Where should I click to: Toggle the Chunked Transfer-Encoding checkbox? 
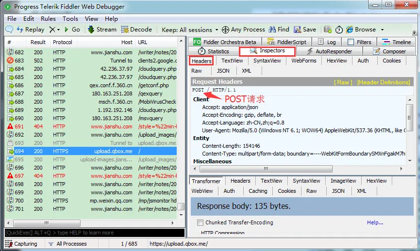click(x=200, y=223)
